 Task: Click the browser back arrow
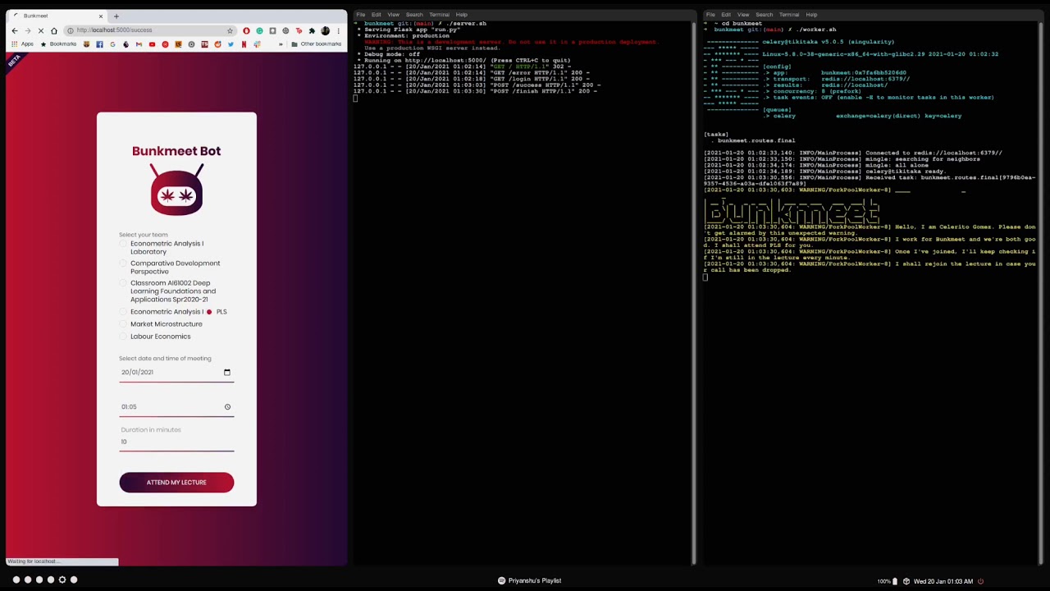click(15, 30)
